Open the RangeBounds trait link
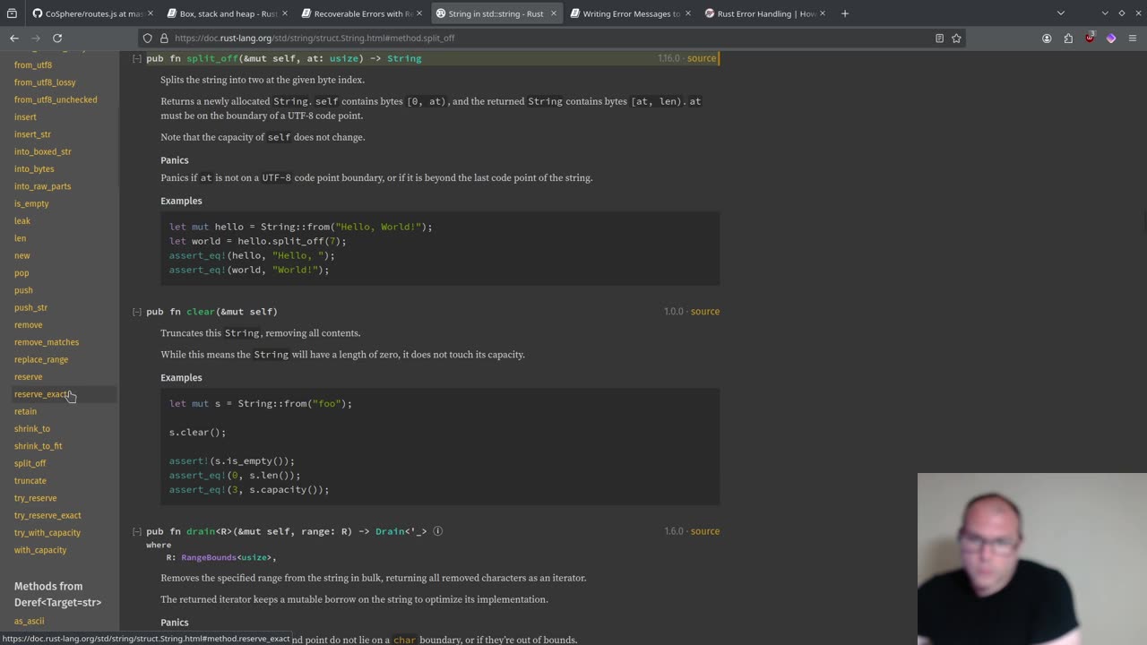The height and width of the screenshot is (645, 1147). (x=209, y=557)
